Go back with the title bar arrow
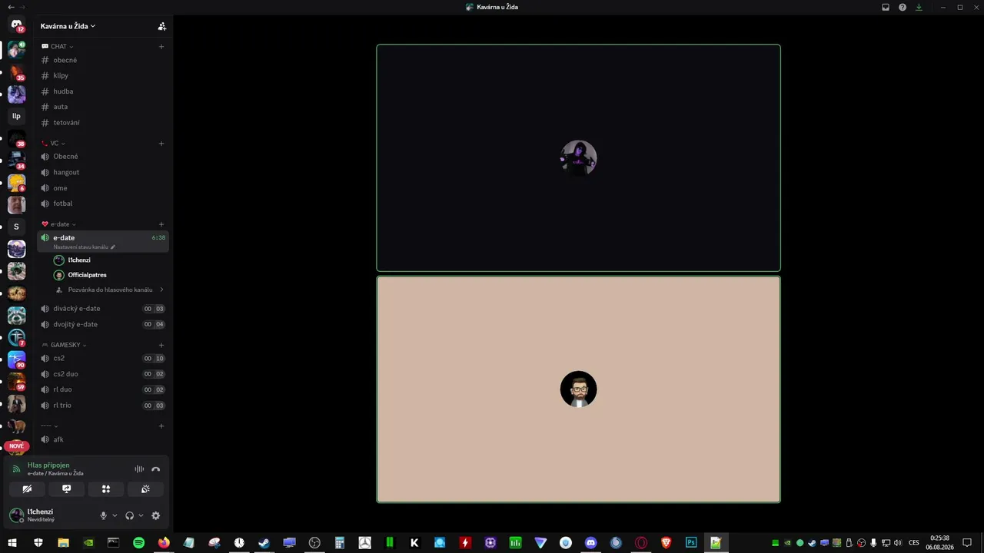984x553 pixels. [x=11, y=7]
